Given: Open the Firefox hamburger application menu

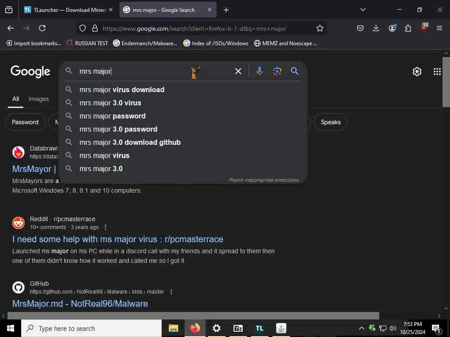Looking at the screenshot, I should (x=439, y=28).
